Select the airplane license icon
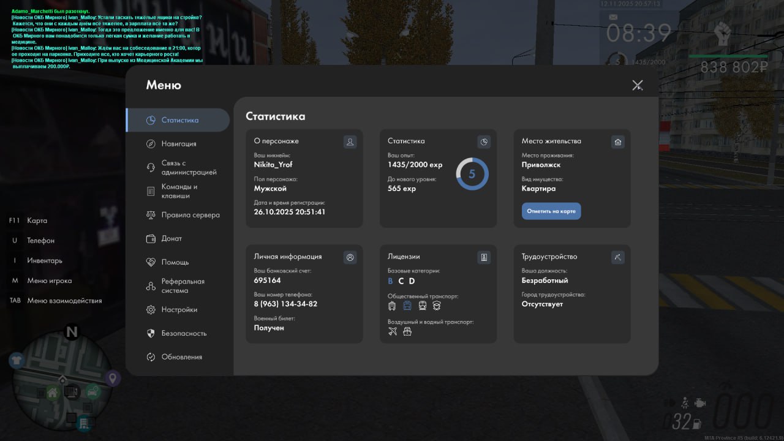 [x=393, y=331]
